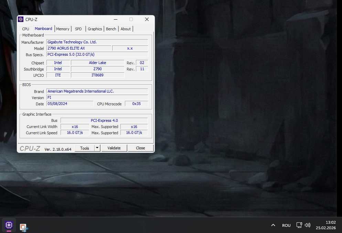Show hidden system tray icons chevron
This screenshot has width=342, height=233.
tap(273, 225)
